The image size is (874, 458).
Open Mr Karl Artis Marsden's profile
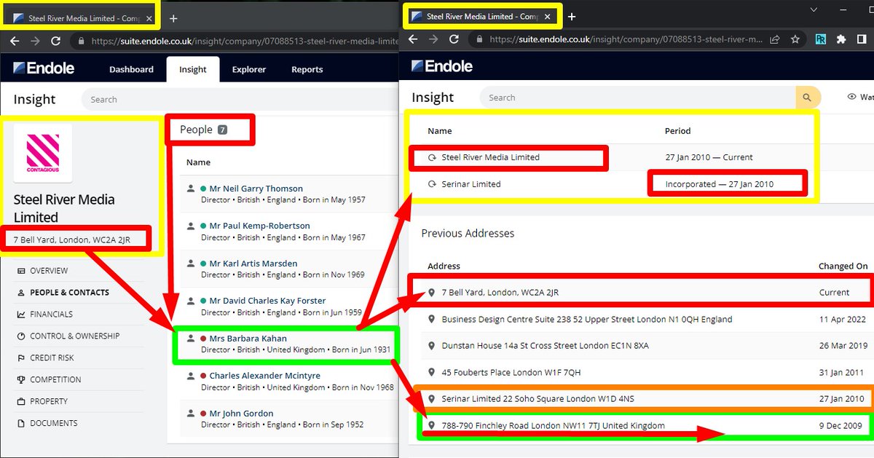point(253,264)
